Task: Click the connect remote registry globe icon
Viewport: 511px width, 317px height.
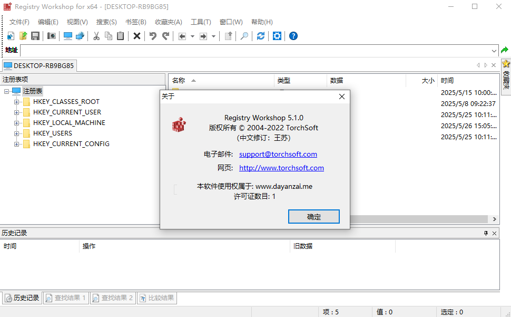Action: click(x=80, y=36)
